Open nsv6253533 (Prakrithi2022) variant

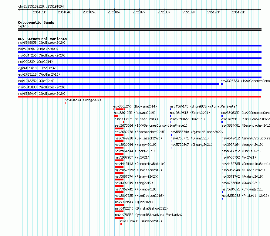coord(245,196)
